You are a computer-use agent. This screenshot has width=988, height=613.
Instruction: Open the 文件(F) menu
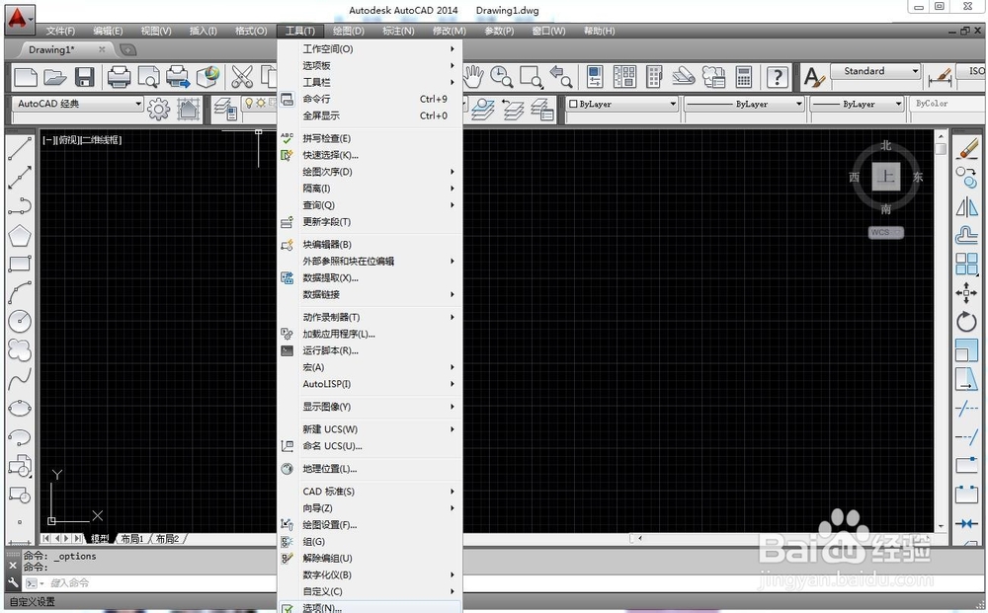click(60, 31)
